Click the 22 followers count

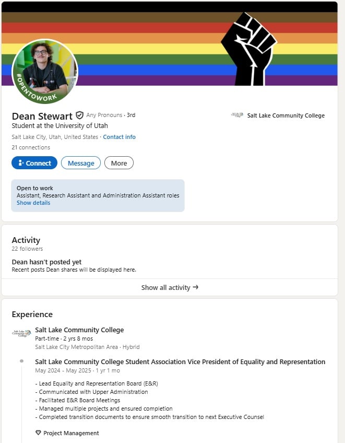[27, 249]
